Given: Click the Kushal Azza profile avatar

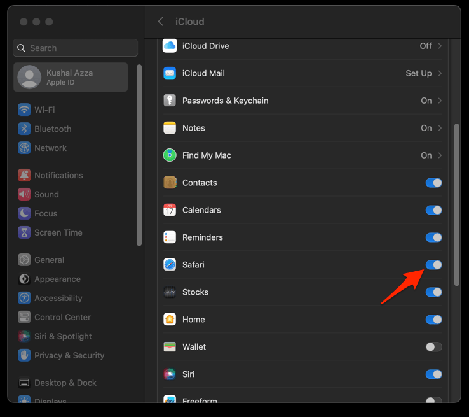Looking at the screenshot, I should click(29, 77).
